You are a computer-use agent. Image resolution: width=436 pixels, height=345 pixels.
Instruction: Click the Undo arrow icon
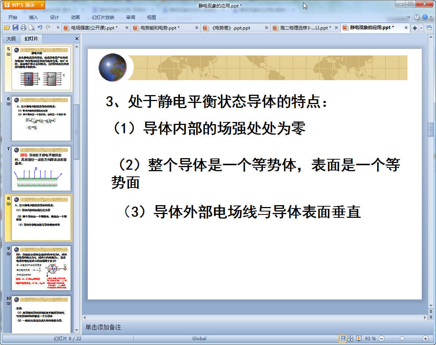[40, 28]
